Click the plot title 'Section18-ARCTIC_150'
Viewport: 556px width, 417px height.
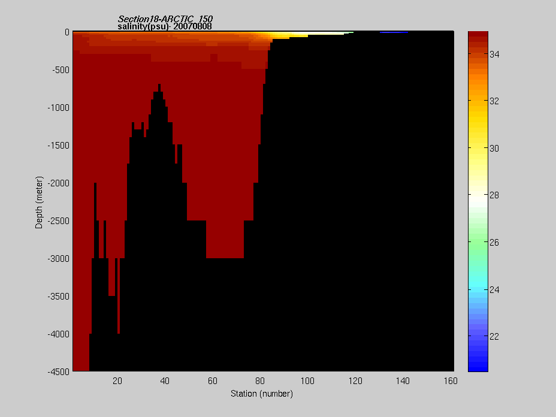click(x=165, y=19)
